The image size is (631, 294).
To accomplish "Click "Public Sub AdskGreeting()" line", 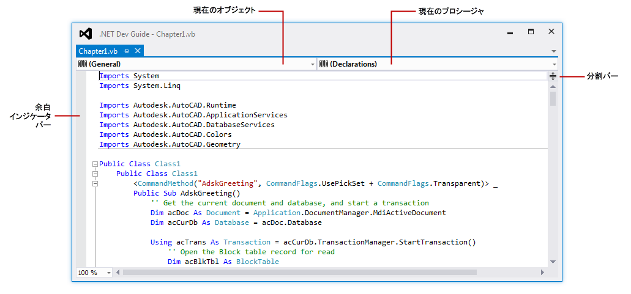I will tap(187, 193).
